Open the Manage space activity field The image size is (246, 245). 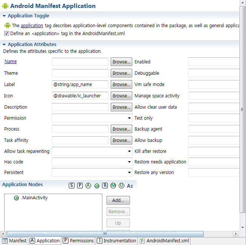pyautogui.click(x=214, y=96)
